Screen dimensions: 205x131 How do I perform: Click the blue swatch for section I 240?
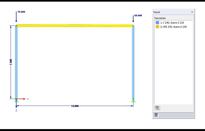(x=157, y=23)
